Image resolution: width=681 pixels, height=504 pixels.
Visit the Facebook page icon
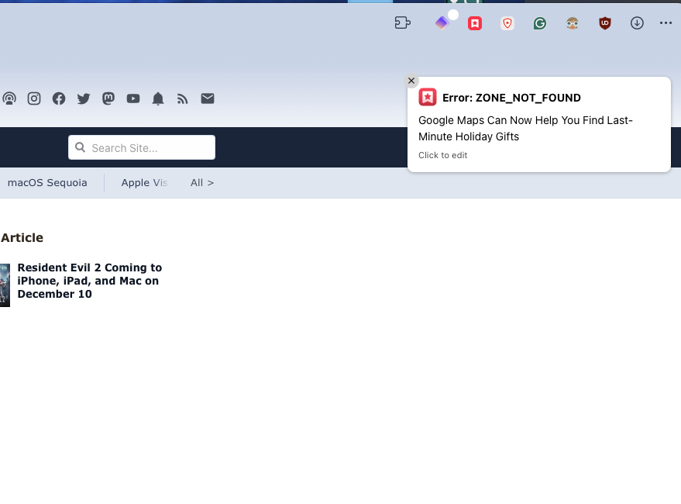(59, 98)
